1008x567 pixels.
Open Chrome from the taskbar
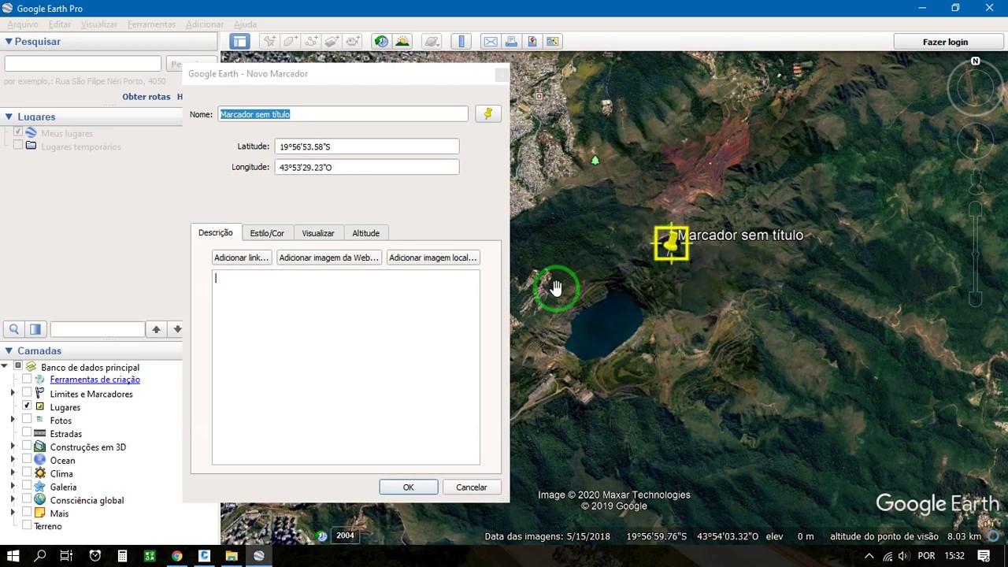click(177, 556)
